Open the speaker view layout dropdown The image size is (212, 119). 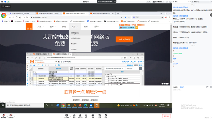[158, 2]
